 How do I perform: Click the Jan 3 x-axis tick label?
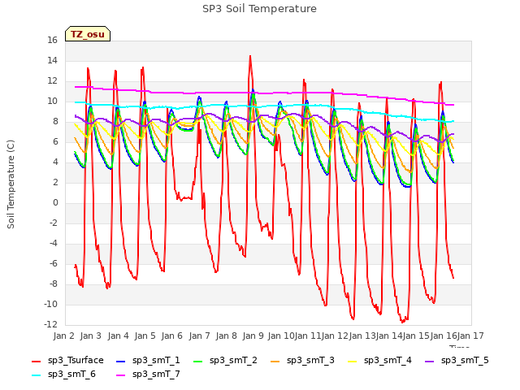point(90,336)
